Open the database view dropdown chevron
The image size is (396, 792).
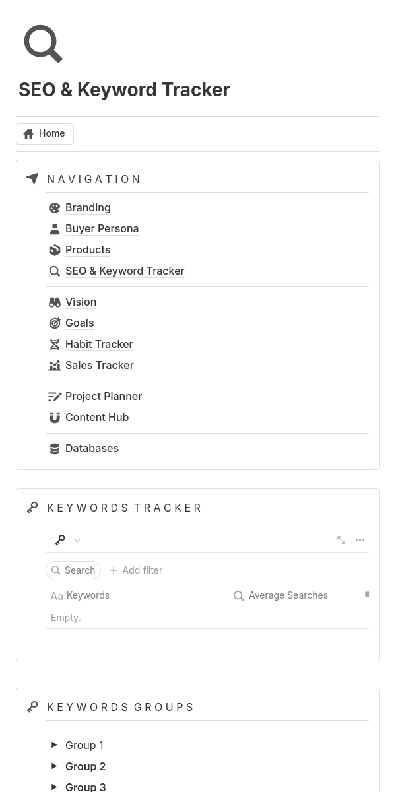tap(77, 539)
